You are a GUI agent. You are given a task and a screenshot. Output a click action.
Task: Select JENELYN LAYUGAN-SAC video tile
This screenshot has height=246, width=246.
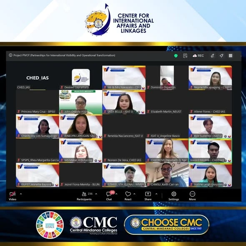click(x=80, y=126)
